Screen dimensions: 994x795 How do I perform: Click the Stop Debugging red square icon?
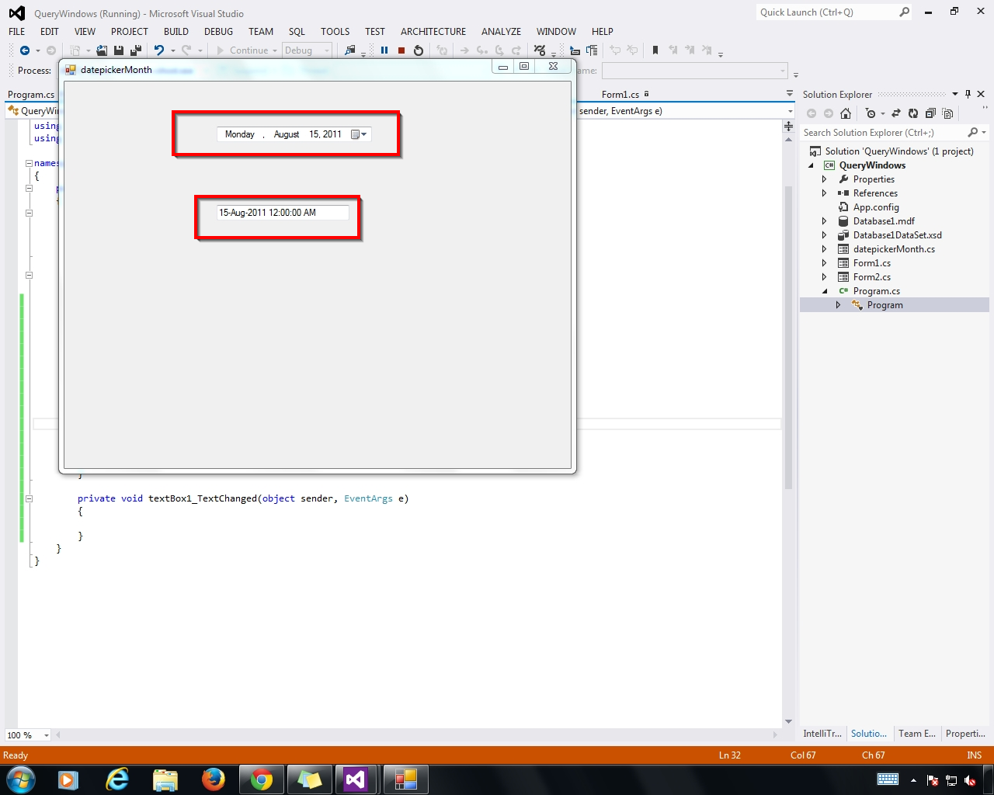click(401, 50)
